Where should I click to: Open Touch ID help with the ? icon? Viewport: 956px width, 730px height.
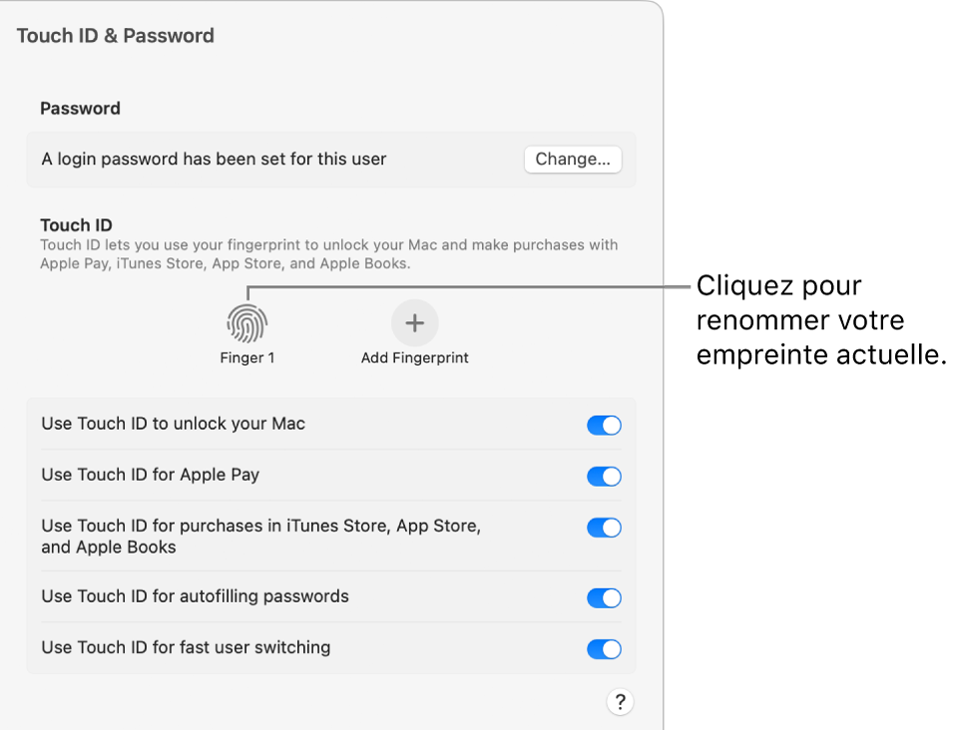pos(620,701)
